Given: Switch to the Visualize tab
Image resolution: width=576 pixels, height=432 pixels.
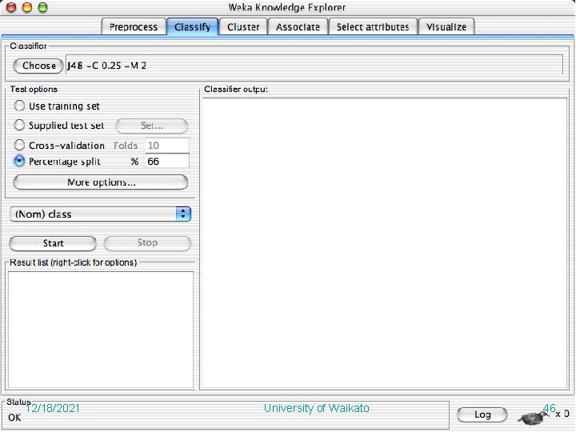Looking at the screenshot, I should (446, 27).
